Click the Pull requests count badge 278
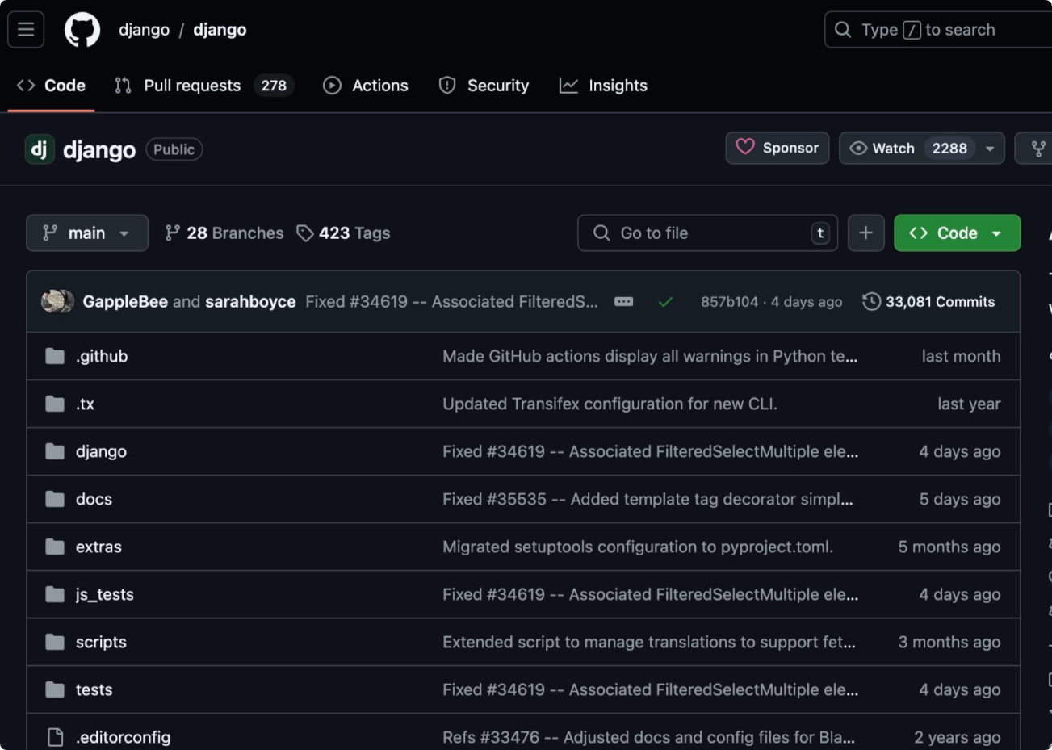This screenshot has height=750, width=1052. (x=274, y=85)
